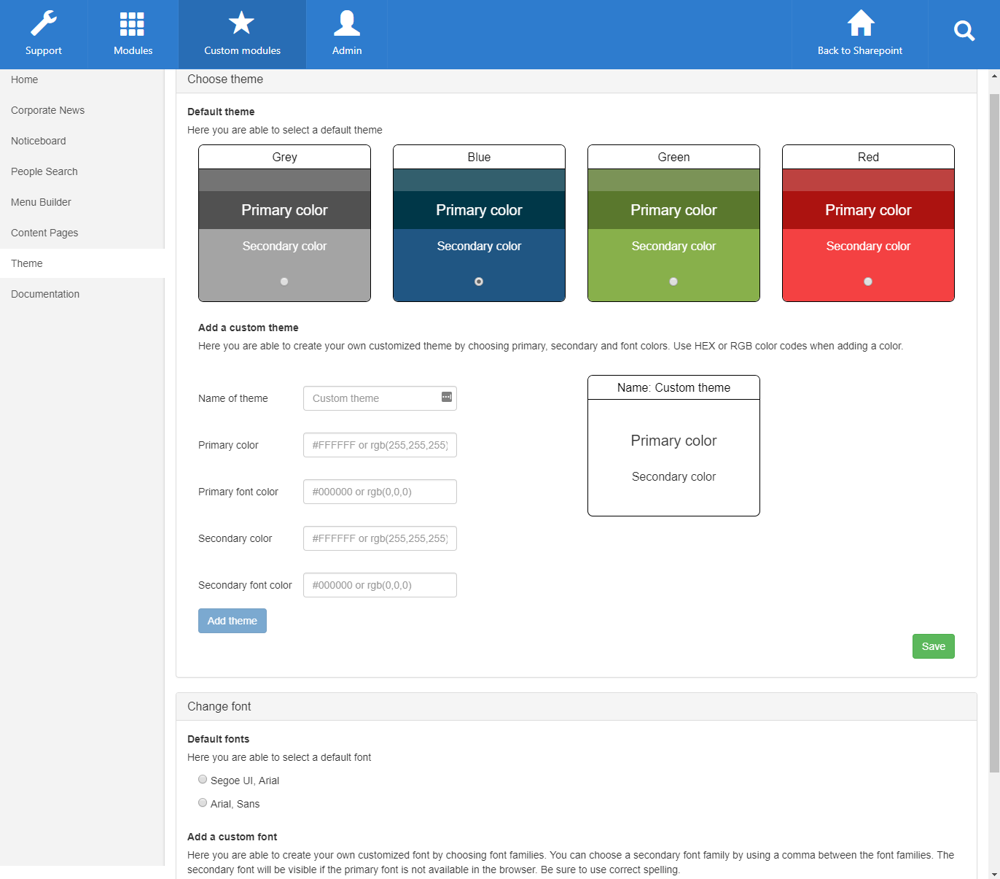Go to Menu Builder in the sidebar

(41, 202)
